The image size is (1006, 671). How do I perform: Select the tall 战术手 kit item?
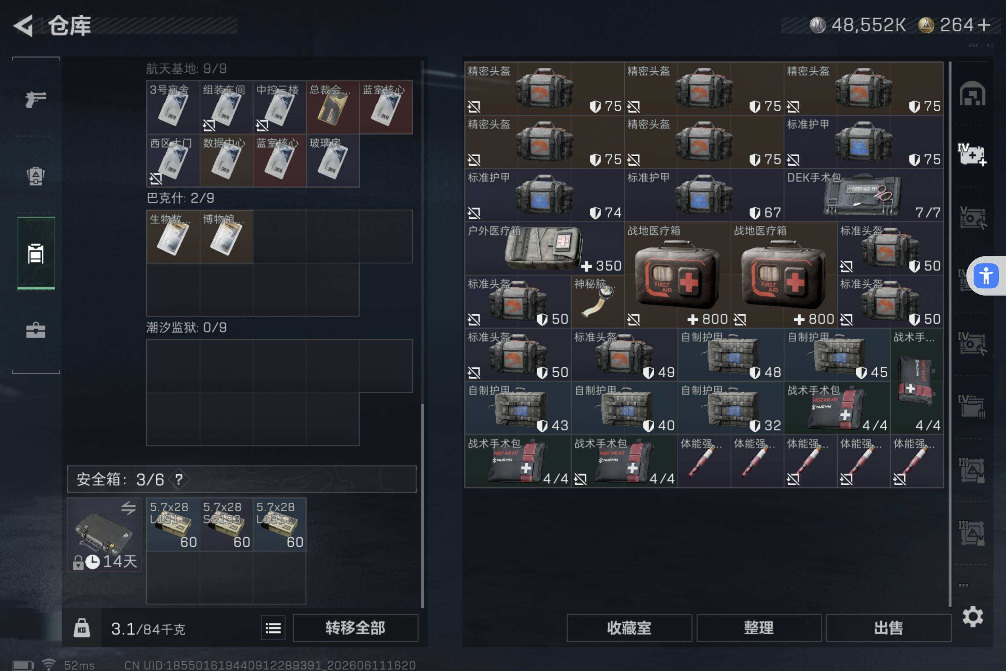917,381
